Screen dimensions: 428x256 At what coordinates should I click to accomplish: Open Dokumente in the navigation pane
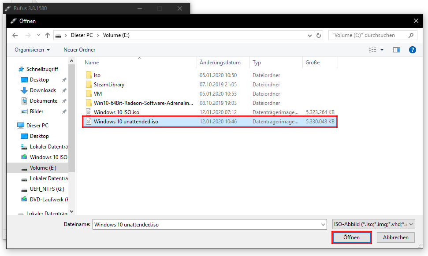44,101
